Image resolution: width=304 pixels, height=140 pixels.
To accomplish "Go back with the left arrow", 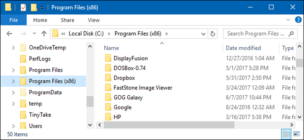I will point(9,34).
